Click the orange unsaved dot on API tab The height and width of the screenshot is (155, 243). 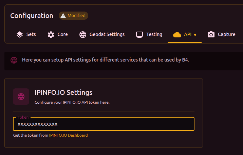coord(195,35)
